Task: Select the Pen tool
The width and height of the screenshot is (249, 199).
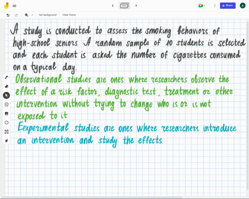Action: pos(6,77)
